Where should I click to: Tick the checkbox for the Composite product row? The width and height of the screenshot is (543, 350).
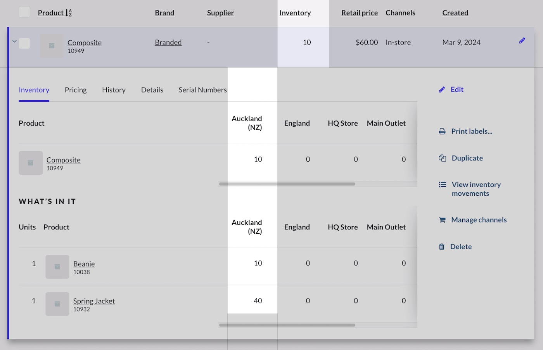[x=24, y=43]
